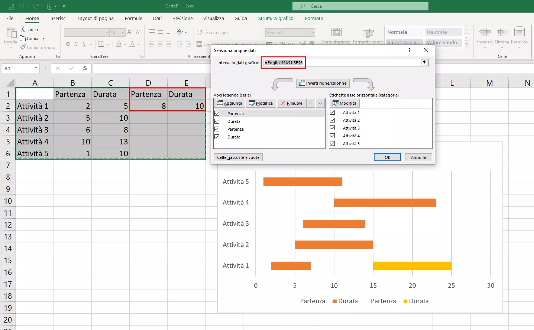This screenshot has width=534, height=330.
Task: Click the Elimina cells icon
Action: 502,32
